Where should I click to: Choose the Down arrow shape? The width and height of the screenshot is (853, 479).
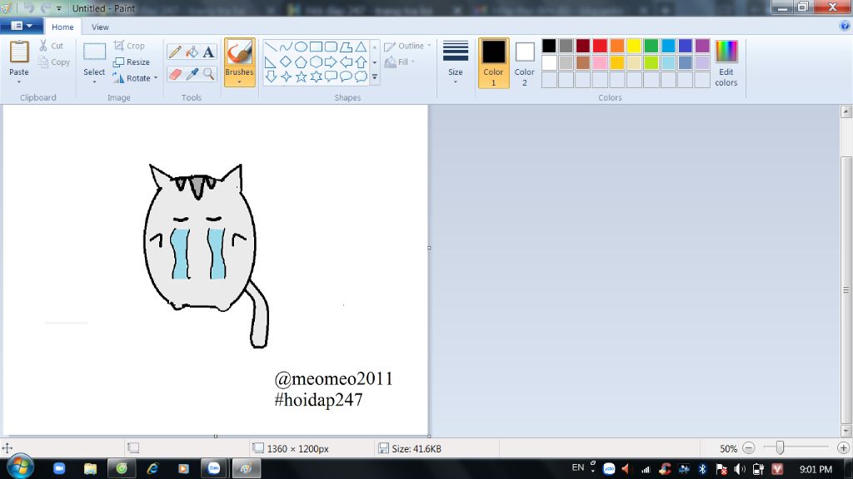[271, 77]
